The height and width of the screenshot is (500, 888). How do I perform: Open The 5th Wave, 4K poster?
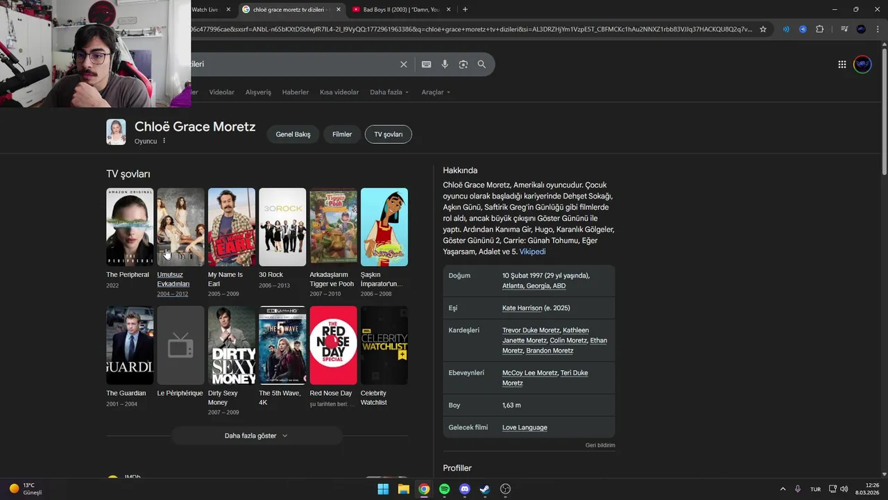coord(282,345)
